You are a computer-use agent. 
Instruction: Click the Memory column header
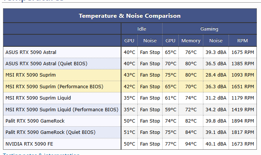191,40
